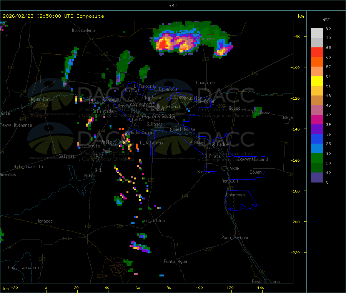Click the timestamp 2026/02/23 02:50:00 UTC Composite
Image resolution: width=346 pixels, height=293 pixels.
coord(53,16)
